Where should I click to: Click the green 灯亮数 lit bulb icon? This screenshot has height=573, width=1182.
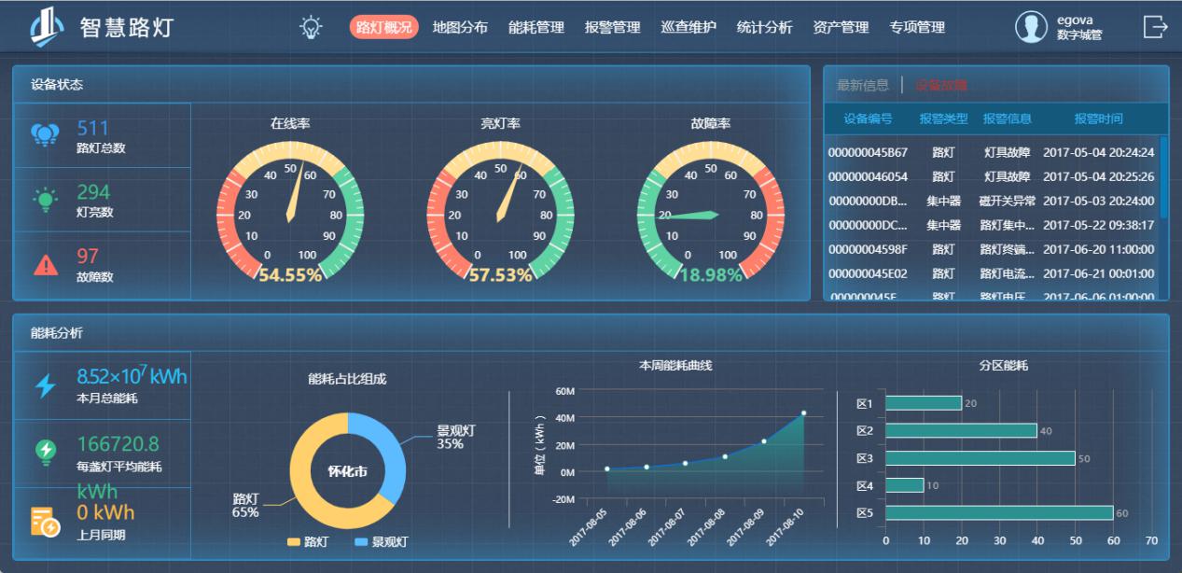coord(45,200)
